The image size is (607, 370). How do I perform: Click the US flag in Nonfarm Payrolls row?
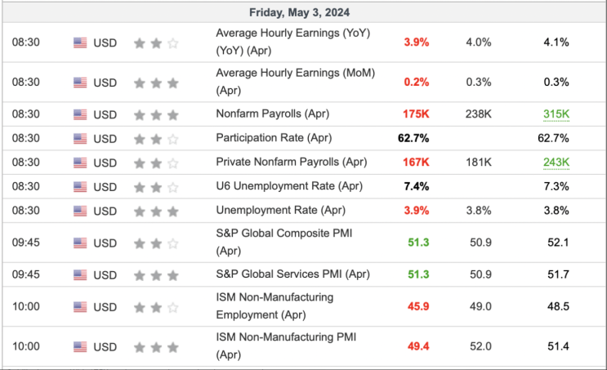(80, 114)
